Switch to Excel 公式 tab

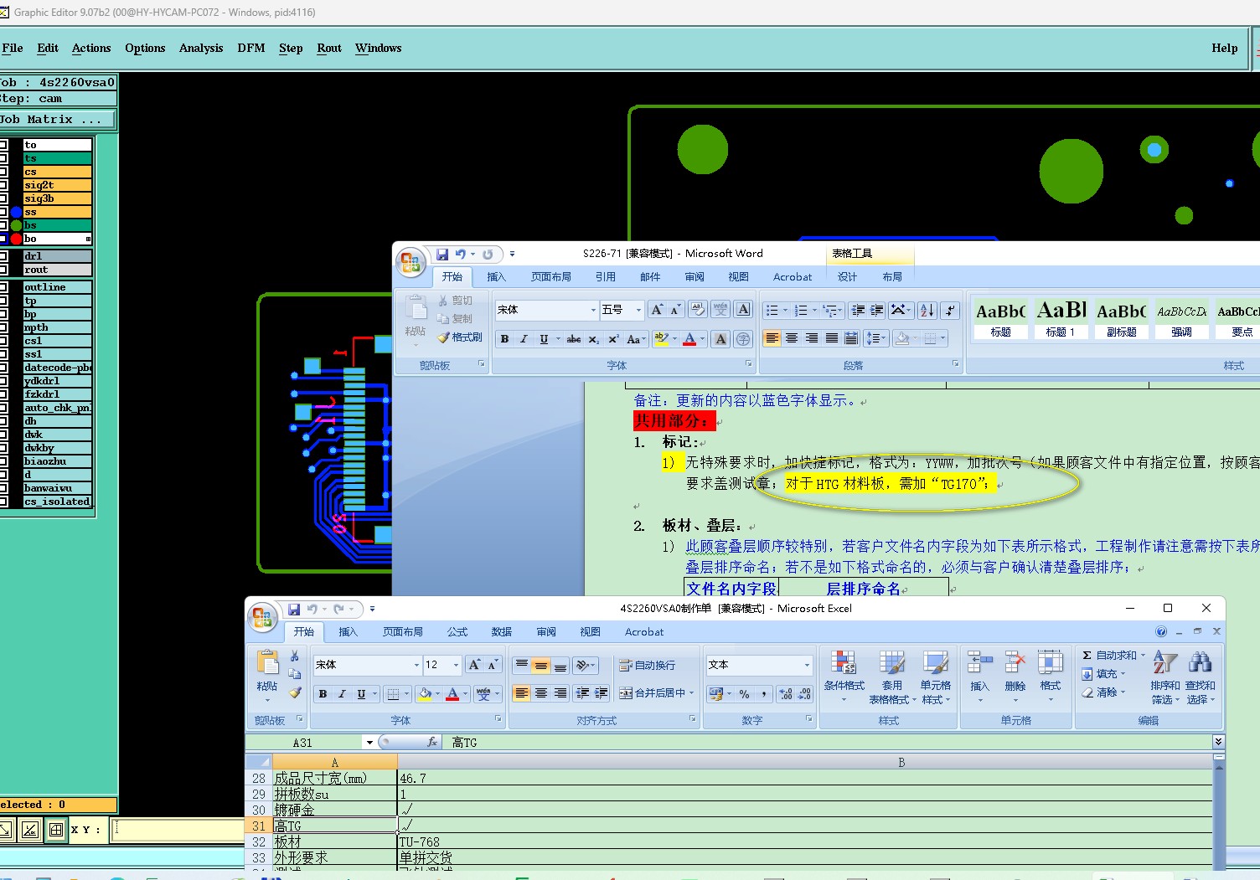(457, 632)
